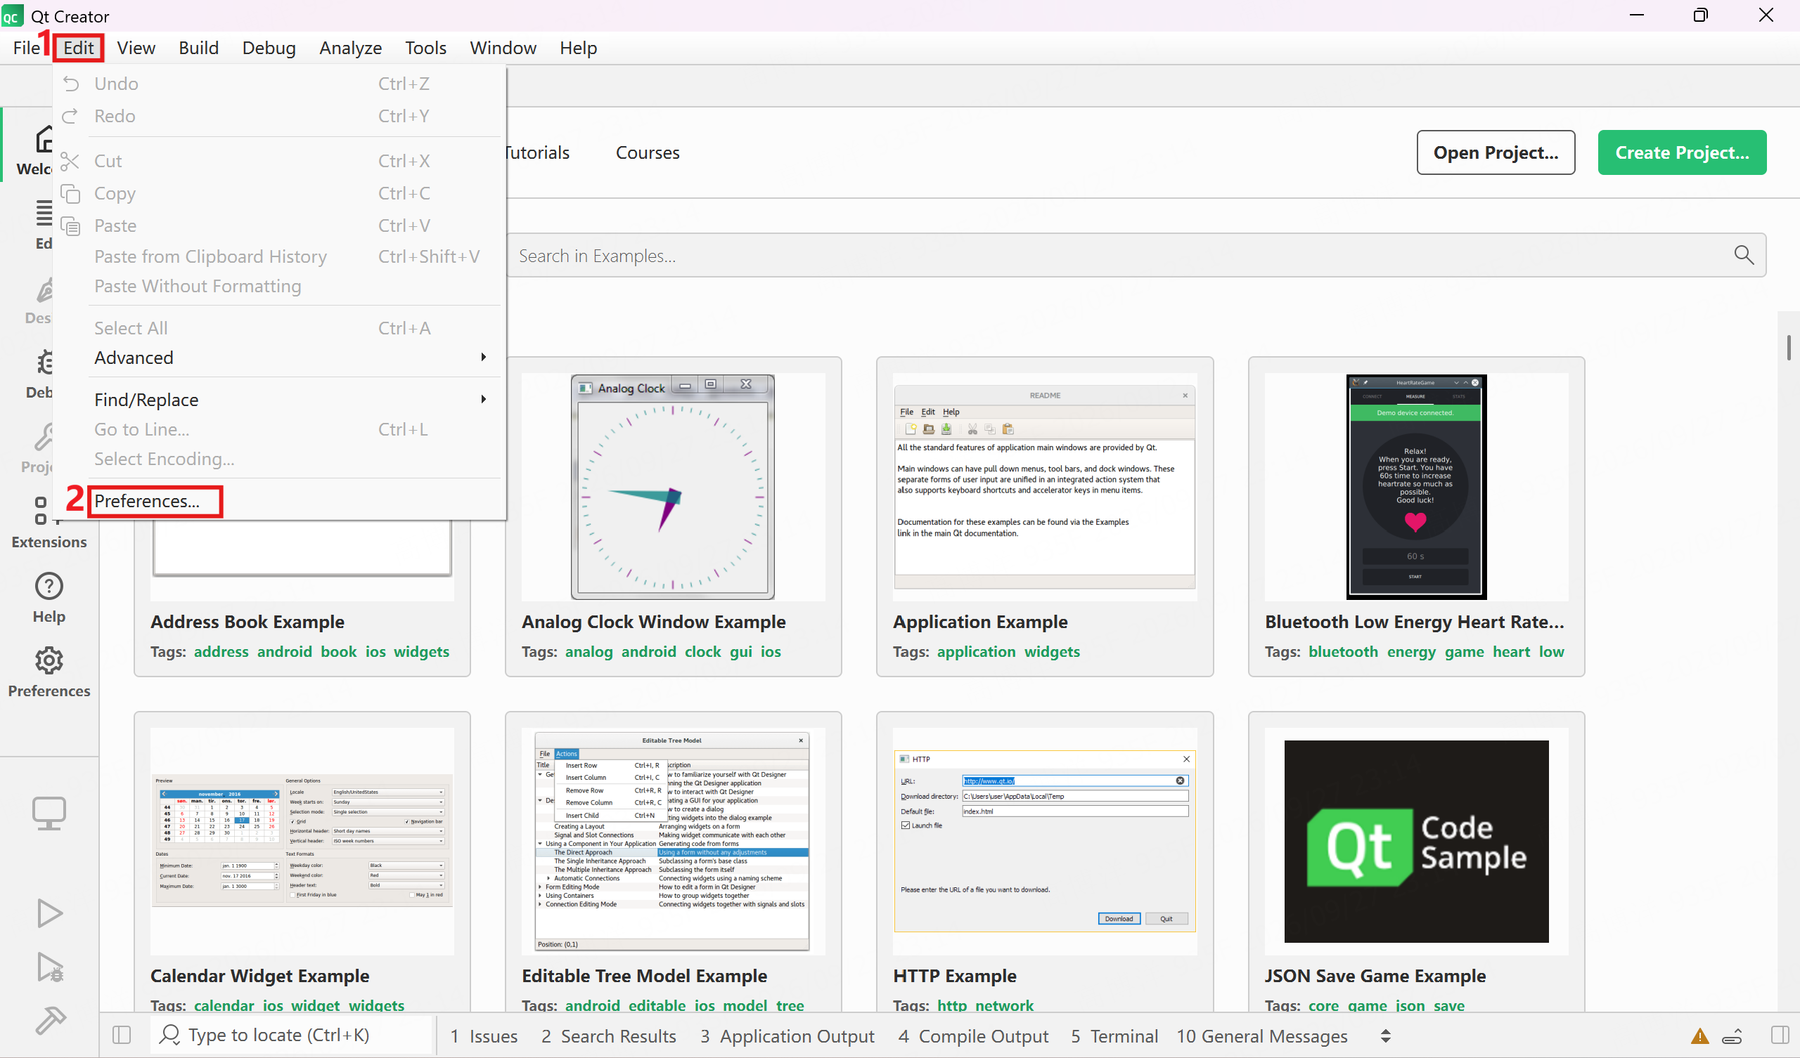Click the 'http' tag link
This screenshot has width=1800, height=1058.
[x=952, y=1005]
